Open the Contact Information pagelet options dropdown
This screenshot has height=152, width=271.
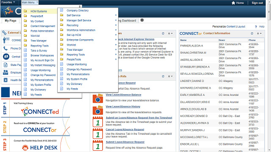[x=259, y=33]
